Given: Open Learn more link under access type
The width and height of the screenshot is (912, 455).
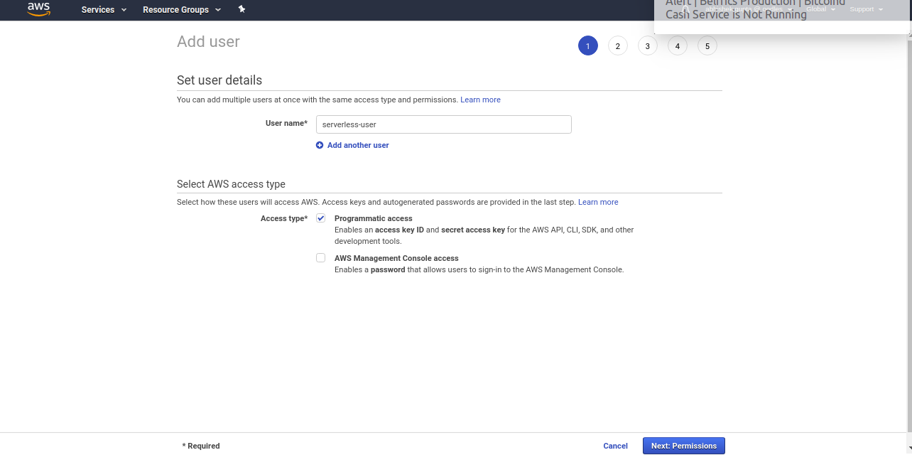Looking at the screenshot, I should click(598, 202).
